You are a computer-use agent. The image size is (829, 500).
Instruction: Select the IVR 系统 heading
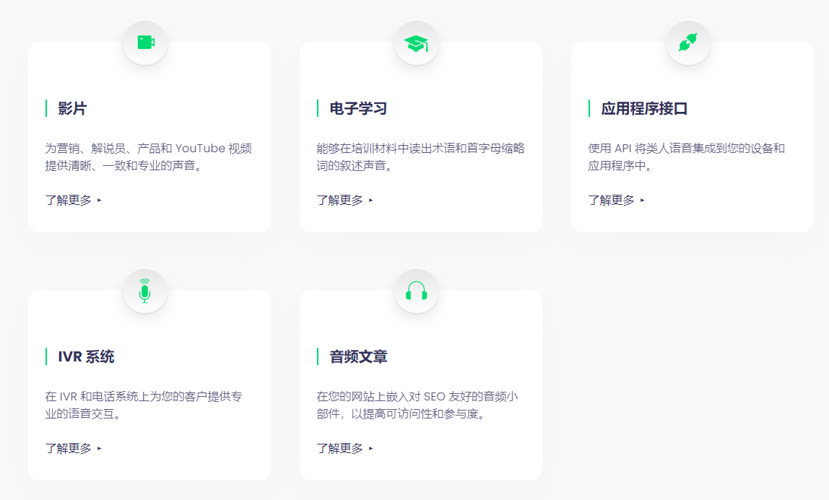click(x=86, y=357)
